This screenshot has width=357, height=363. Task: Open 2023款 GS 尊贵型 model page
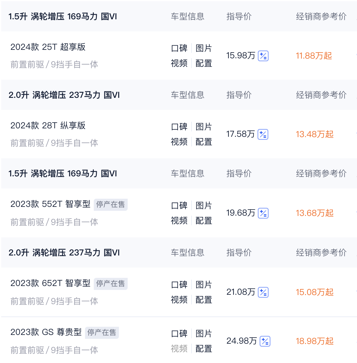[x=46, y=332]
